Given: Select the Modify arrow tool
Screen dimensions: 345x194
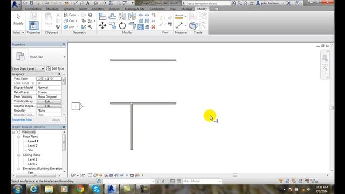Looking at the screenshot, I should pyautogui.click(x=18, y=19).
